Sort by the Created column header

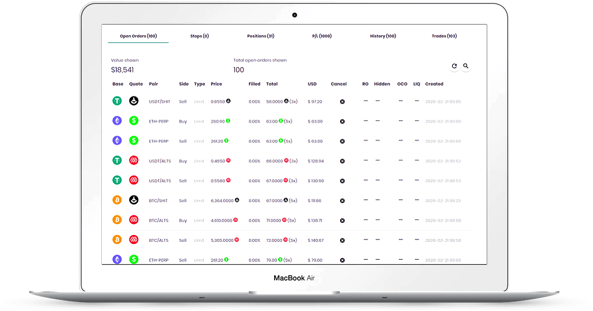434,84
